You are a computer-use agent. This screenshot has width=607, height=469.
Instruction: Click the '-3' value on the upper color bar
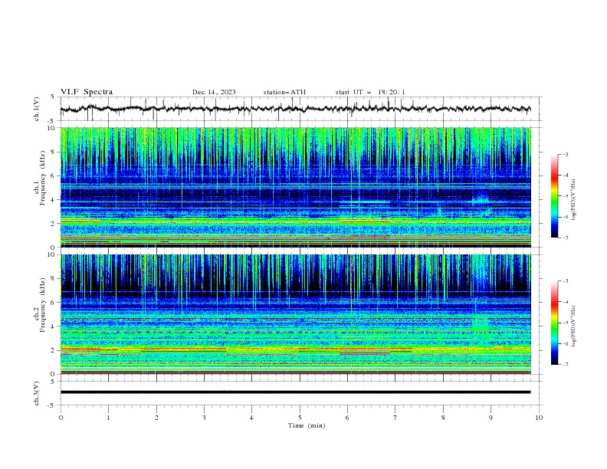pyautogui.click(x=566, y=154)
